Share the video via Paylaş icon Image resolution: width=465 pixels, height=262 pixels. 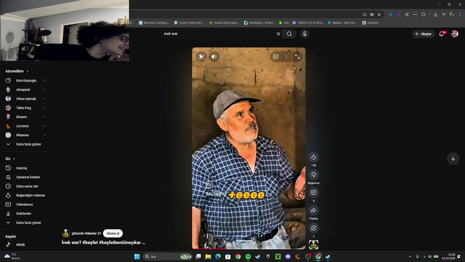click(x=314, y=210)
